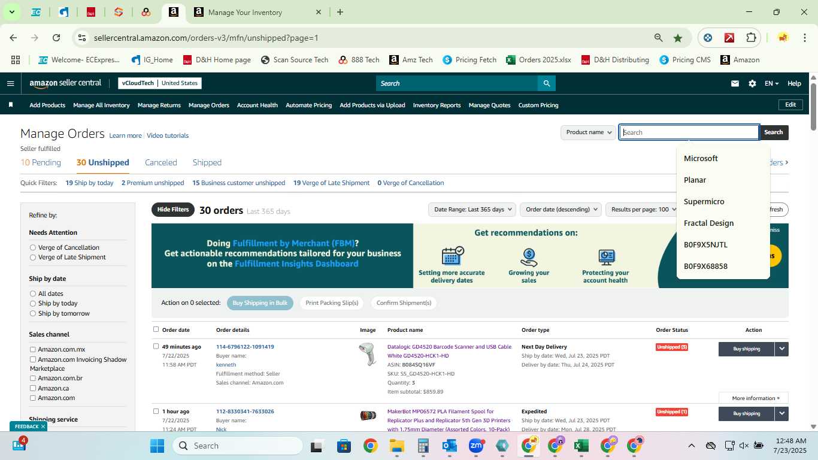Screen dimensions: 818x460
Task: Click the Edit button on the nav bar
Action: coord(790,105)
